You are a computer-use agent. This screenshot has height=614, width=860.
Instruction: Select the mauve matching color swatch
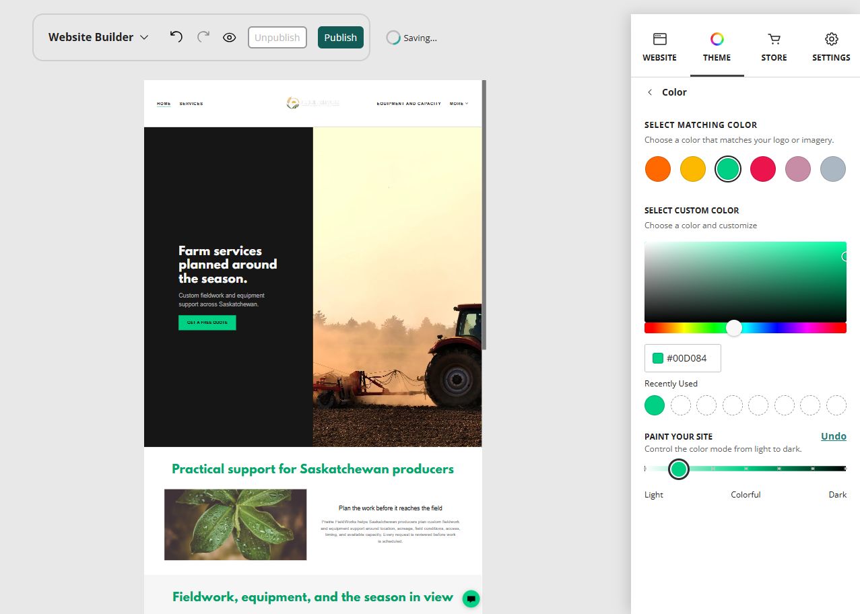tap(798, 169)
